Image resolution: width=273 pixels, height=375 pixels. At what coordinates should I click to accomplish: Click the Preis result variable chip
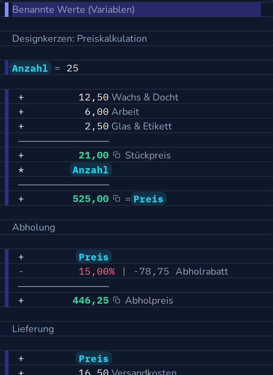tap(148, 199)
